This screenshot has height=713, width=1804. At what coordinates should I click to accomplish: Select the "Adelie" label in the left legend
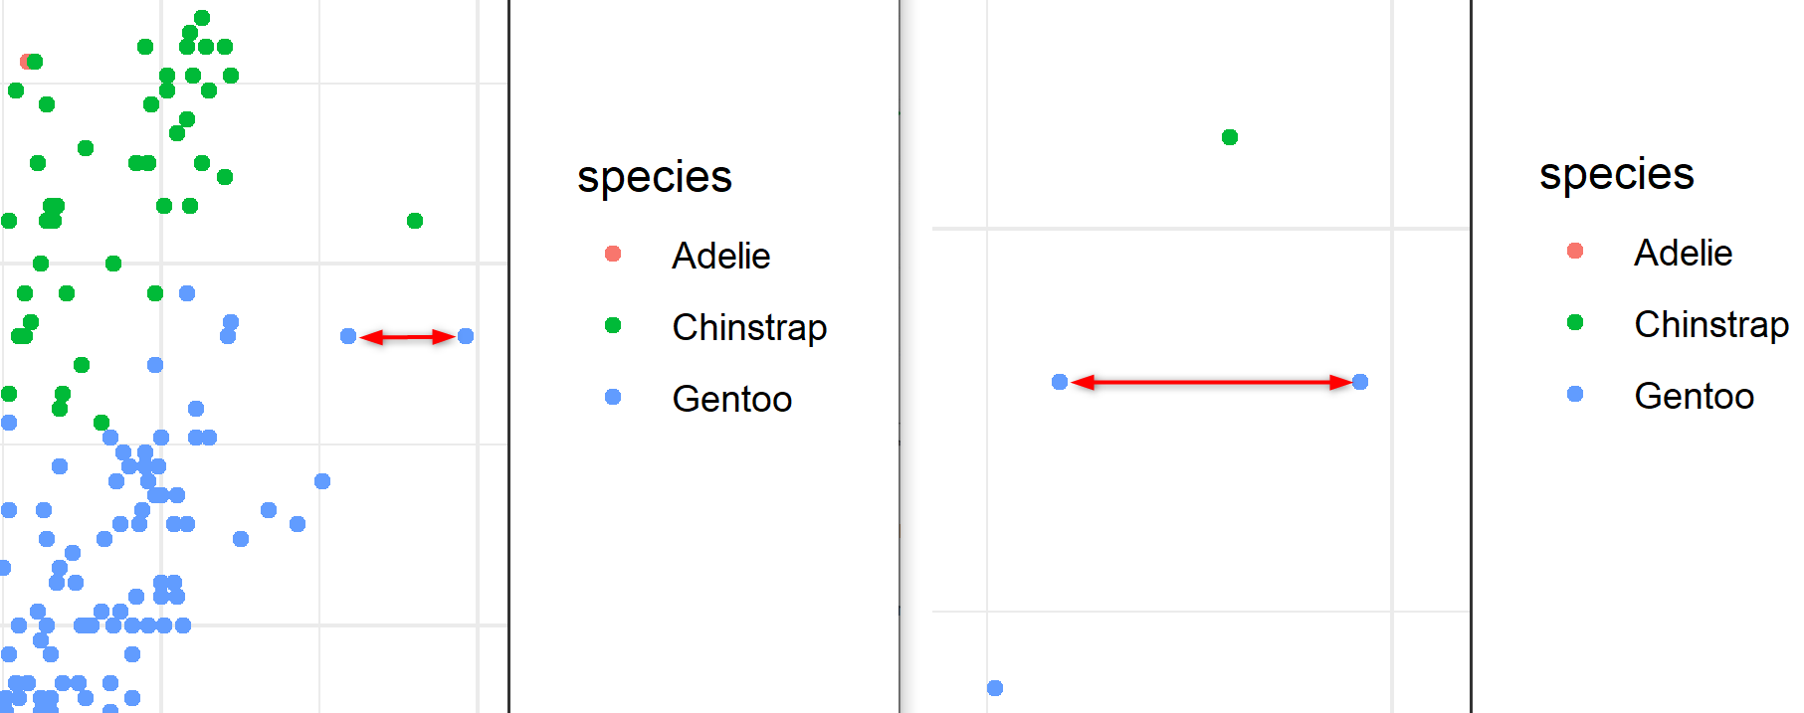720,257
